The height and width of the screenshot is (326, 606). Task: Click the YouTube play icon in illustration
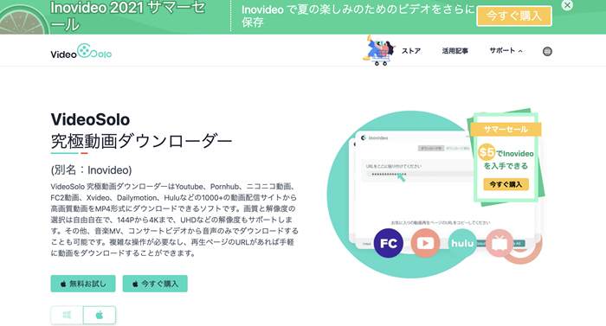[x=425, y=243]
